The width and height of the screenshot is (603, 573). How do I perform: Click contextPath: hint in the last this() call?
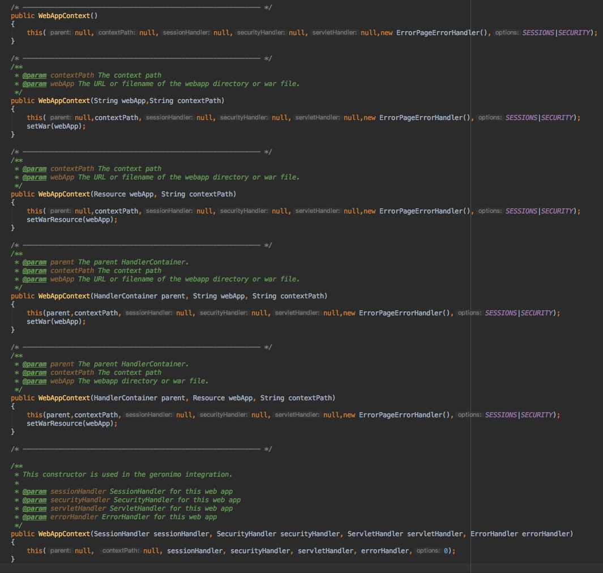(121, 551)
